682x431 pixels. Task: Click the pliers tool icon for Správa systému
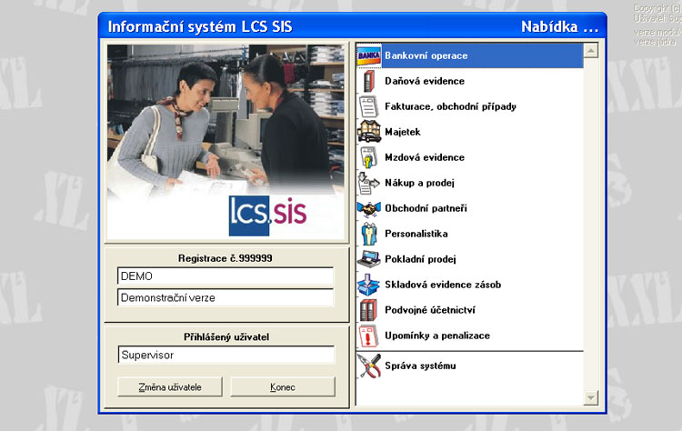click(x=369, y=366)
